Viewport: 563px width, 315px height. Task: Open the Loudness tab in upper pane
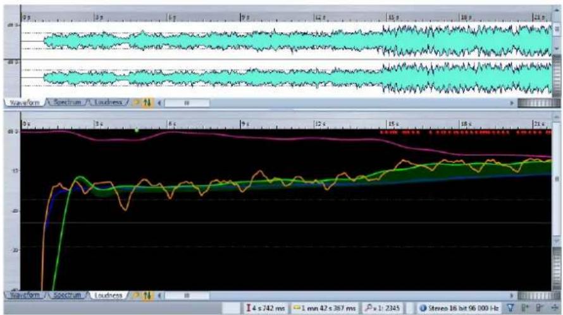pos(108,102)
